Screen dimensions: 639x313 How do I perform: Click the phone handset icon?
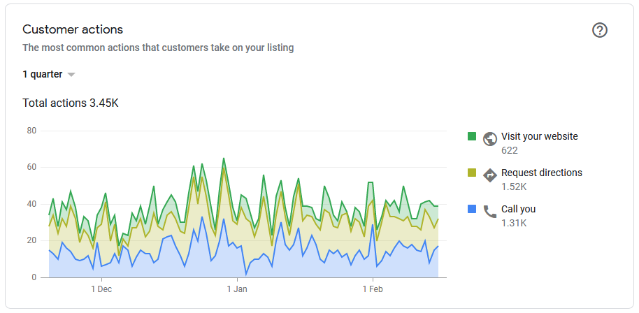[x=489, y=211]
